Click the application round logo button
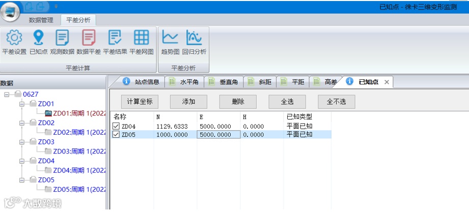This screenshot has height=212, width=469. pos(10,11)
